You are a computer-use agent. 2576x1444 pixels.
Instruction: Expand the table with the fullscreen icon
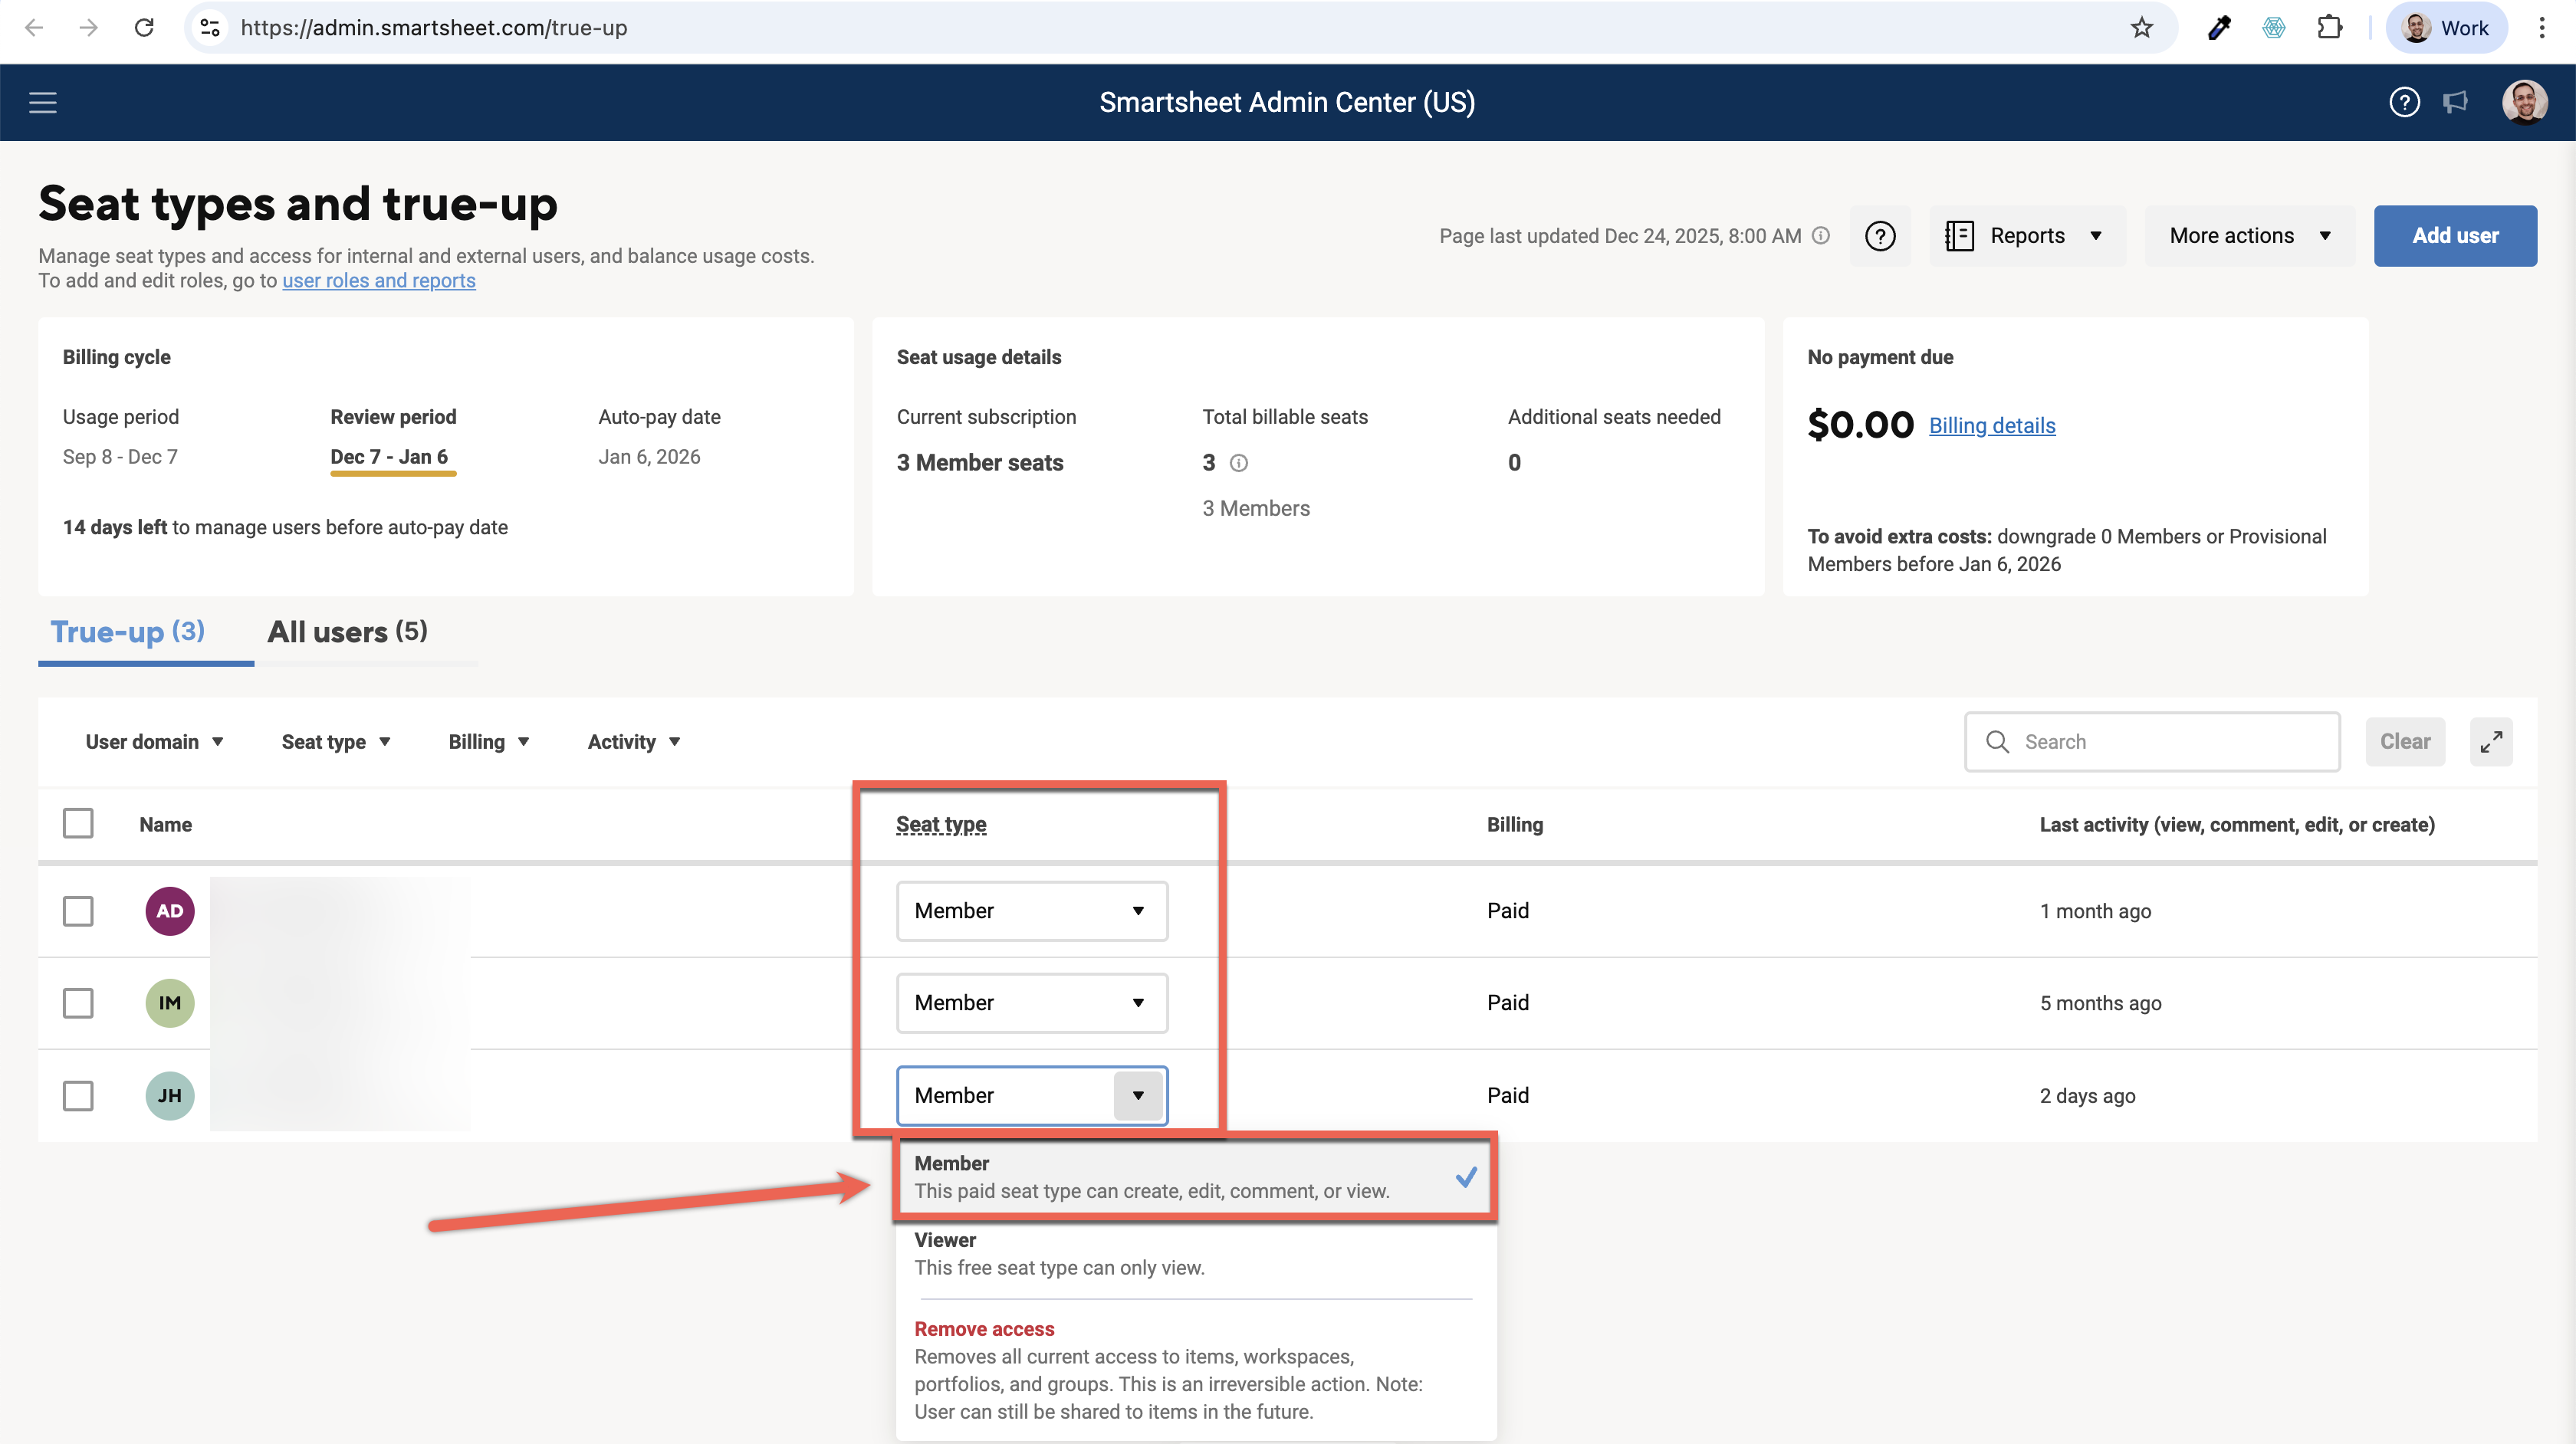point(2490,741)
